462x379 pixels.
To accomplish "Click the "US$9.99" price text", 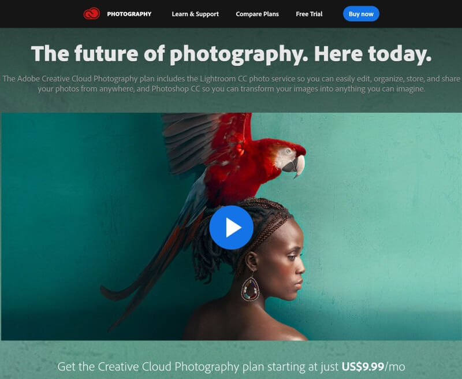I will coord(363,367).
